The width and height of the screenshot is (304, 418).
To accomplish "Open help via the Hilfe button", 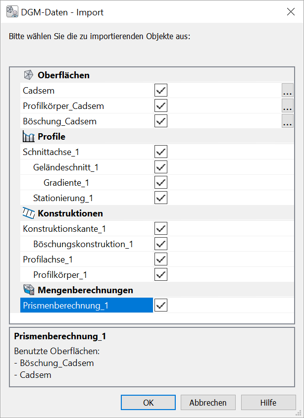I will click(268, 403).
